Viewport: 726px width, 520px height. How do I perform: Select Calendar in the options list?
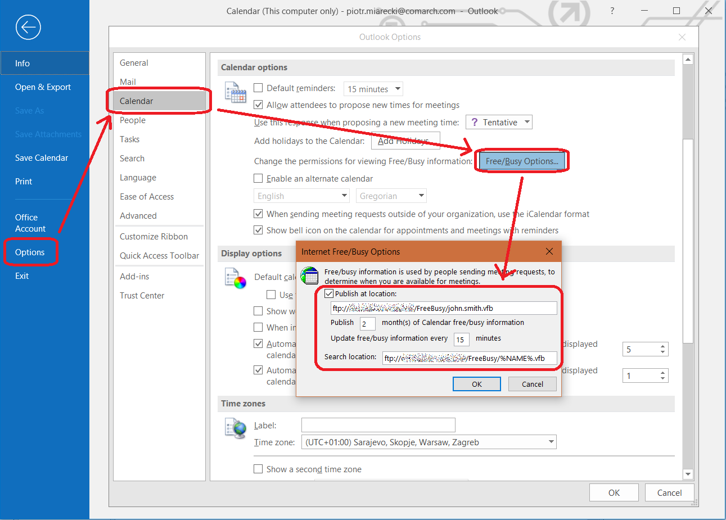tap(160, 101)
